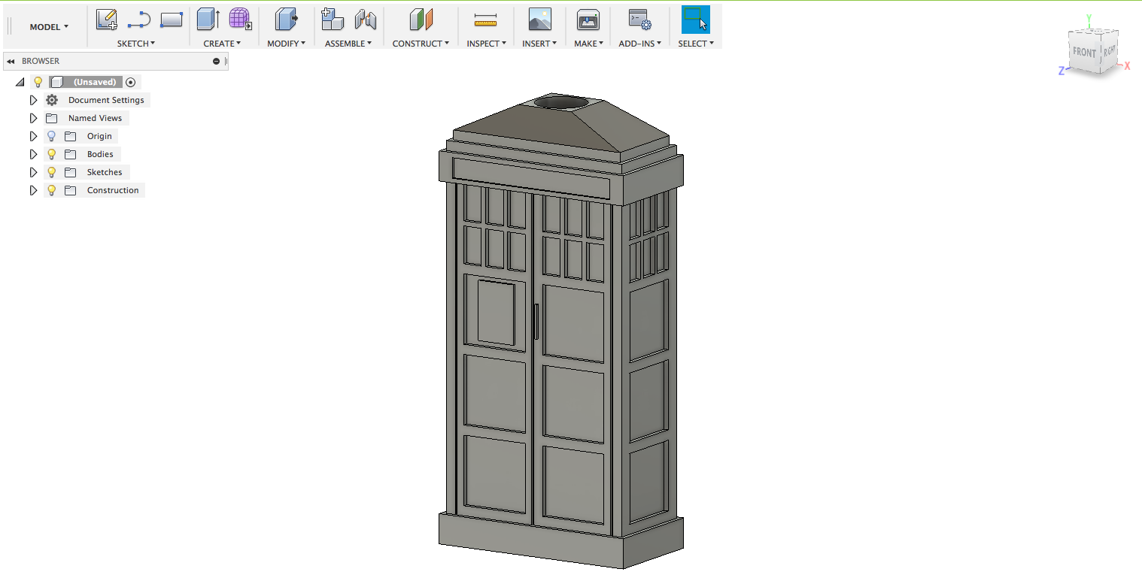Click the Bodies folder icon
This screenshot has width=1142, height=584.
[x=71, y=154]
